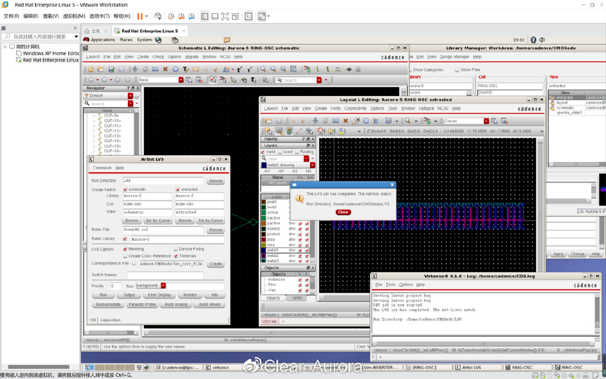Viewport: 606px width, 379px height.
Task: Open the Design Manager menu in Library Manager
Action: (454, 57)
